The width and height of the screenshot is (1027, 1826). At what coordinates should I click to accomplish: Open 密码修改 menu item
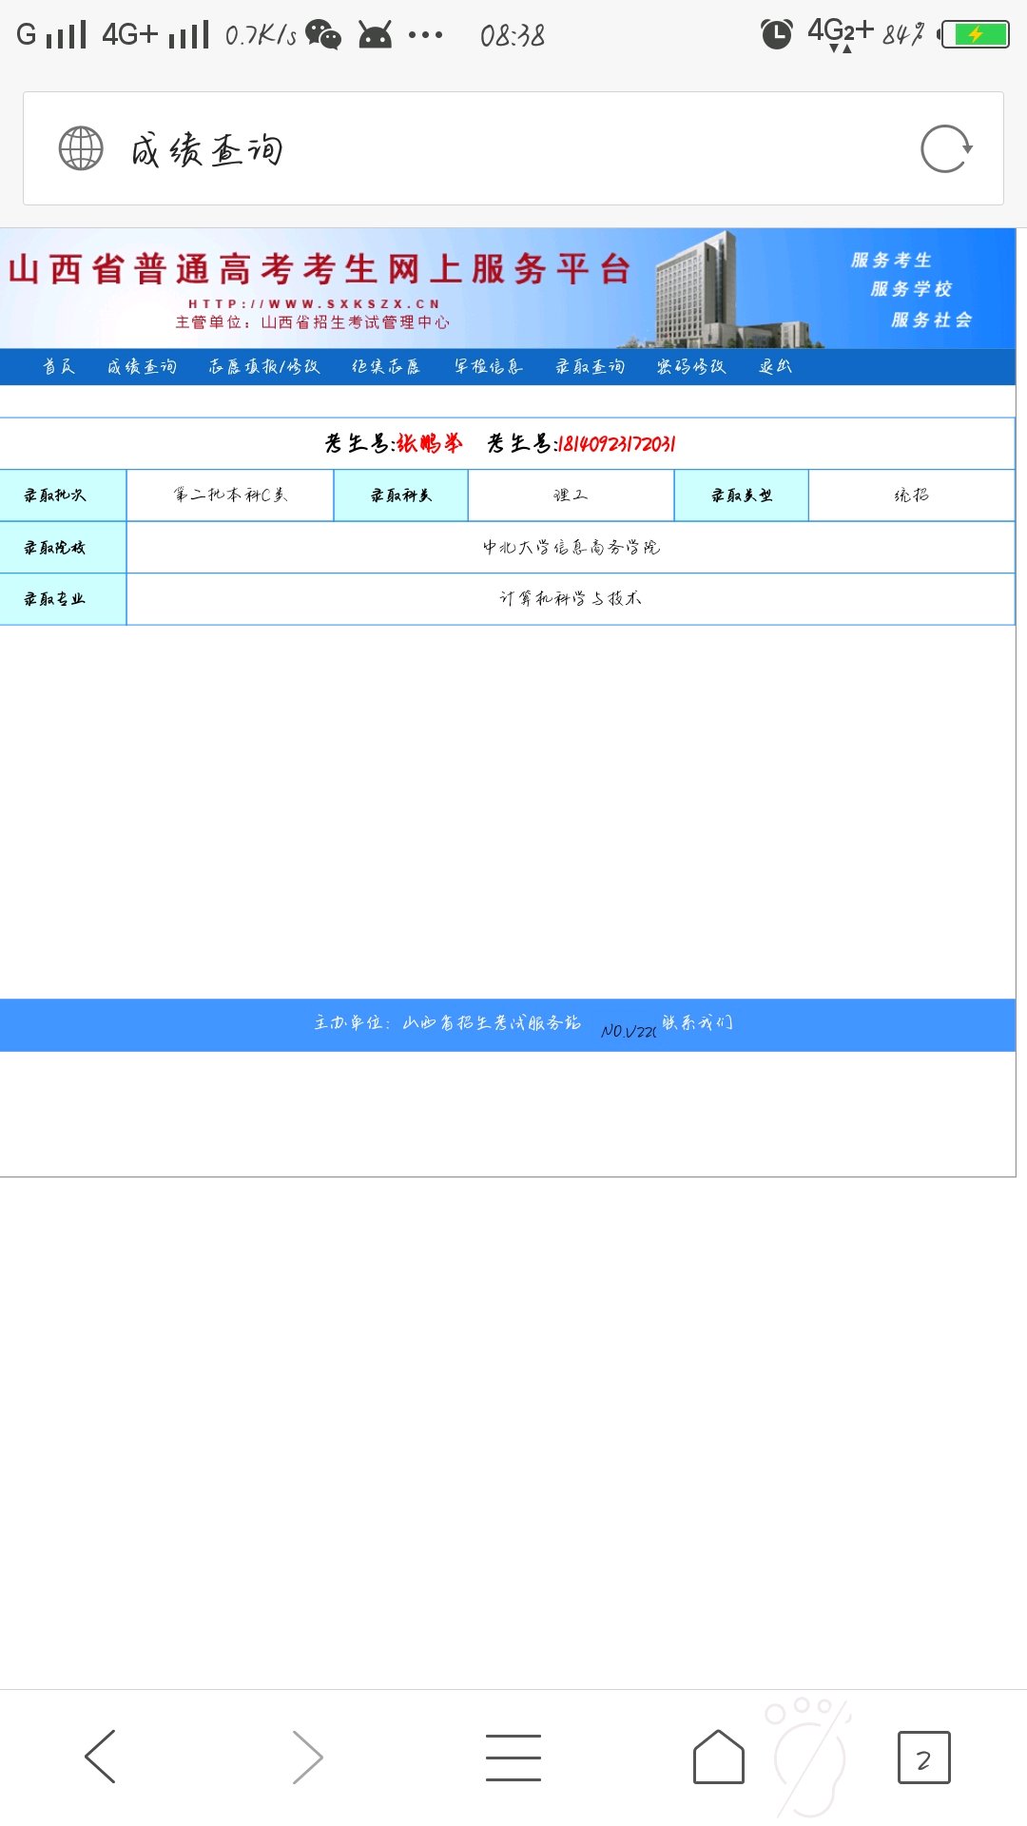pos(691,366)
